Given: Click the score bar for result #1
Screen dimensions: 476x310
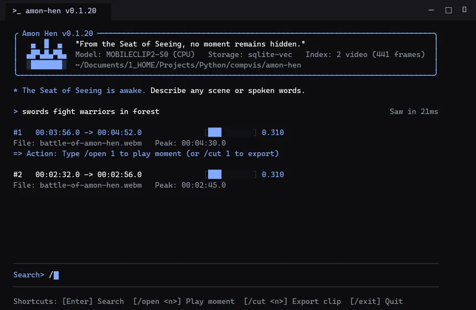Looking at the screenshot, I should click(231, 132).
